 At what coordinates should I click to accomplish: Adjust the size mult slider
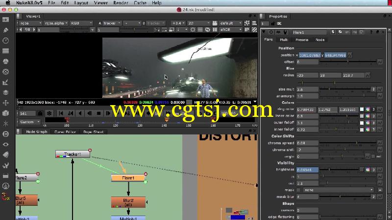[x=345, y=89]
